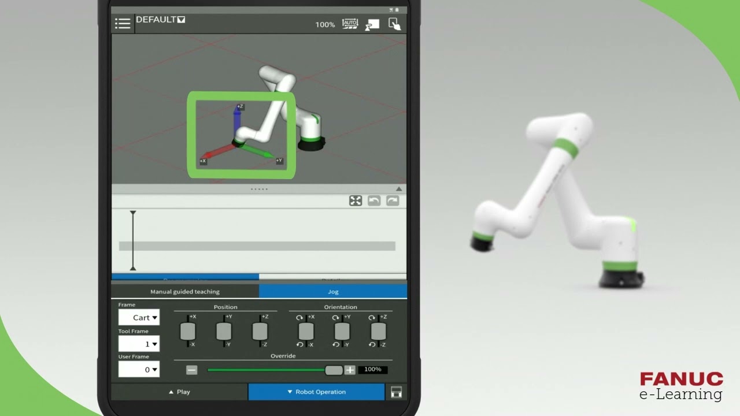Viewport: 740px width, 416px height.
Task: Click the save disk icon
Action: point(396,392)
